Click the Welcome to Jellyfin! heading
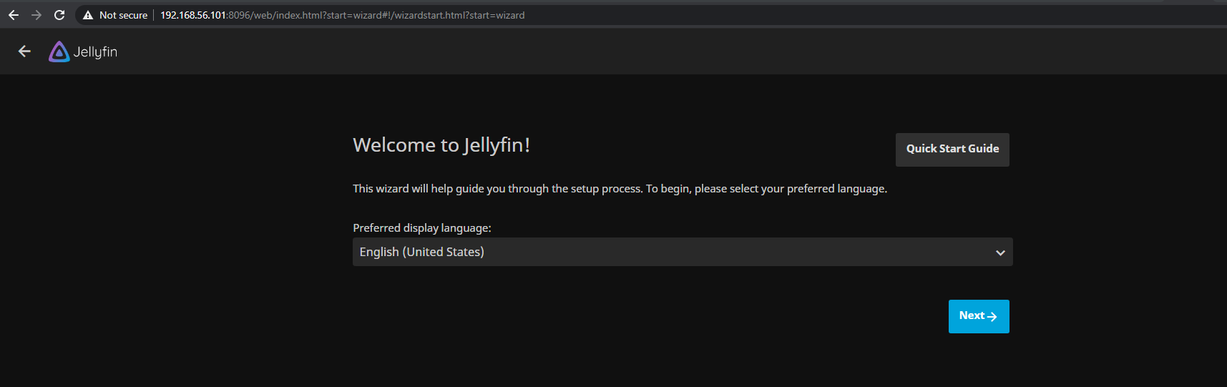 coord(441,145)
